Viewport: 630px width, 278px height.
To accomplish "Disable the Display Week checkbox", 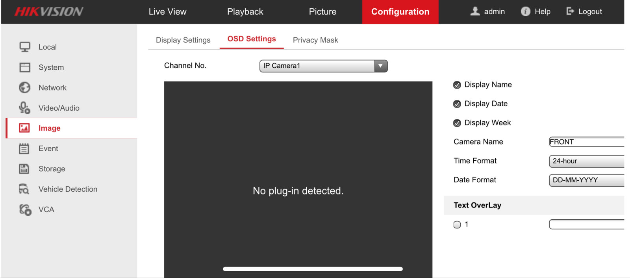I will (457, 123).
